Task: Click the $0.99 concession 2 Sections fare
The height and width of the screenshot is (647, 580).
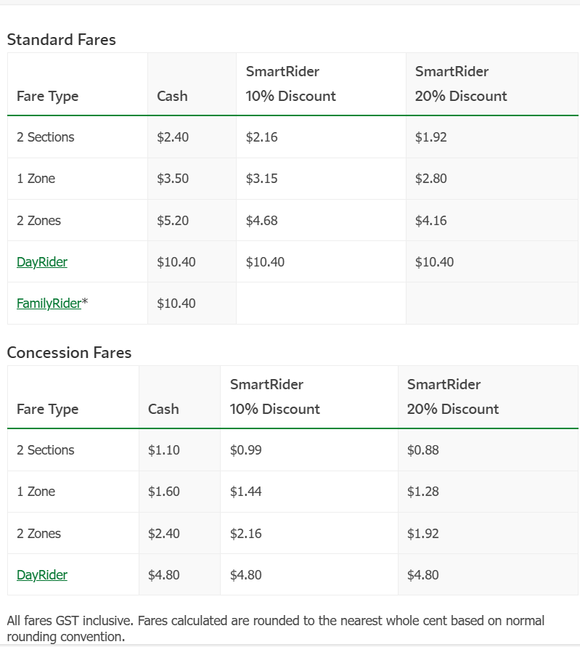Action: pos(245,450)
